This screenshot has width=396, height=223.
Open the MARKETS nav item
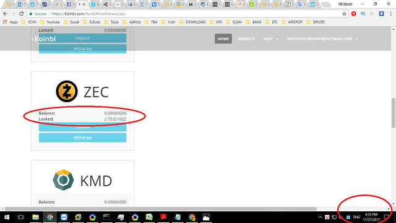pos(246,38)
